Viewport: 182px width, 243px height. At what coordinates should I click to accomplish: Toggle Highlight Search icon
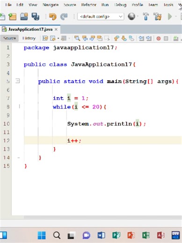point(100,38)
